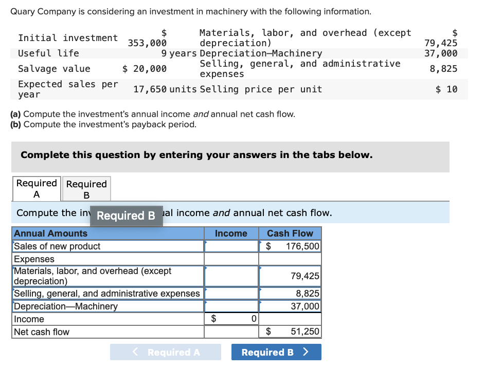Screen dimensions: 502x390
Task: Click the Initial investment label
Action: (x=68, y=37)
